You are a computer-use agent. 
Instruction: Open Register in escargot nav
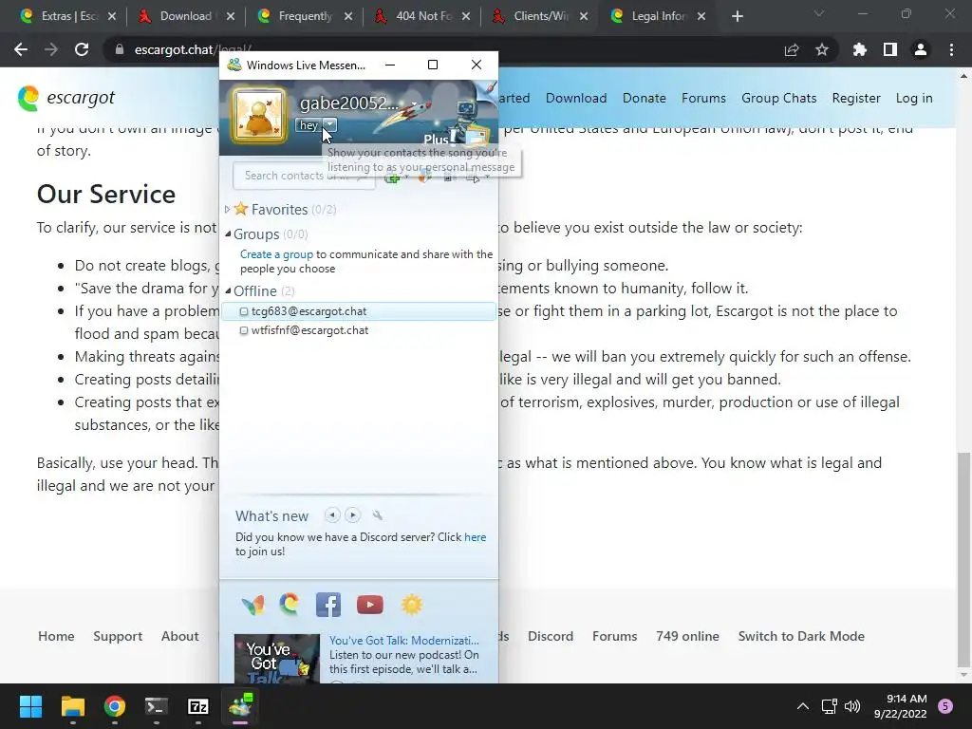click(x=856, y=98)
